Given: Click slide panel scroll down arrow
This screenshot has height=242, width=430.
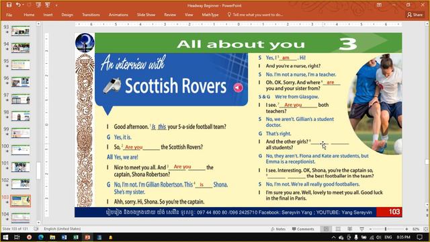Looking at the screenshot, I should point(38,223).
